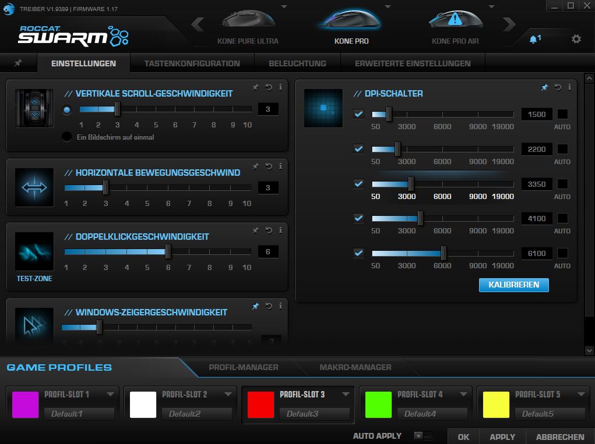Expand the Profil-Slot 3 dropdown
Viewport: 595px width, 444px height.
(346, 395)
